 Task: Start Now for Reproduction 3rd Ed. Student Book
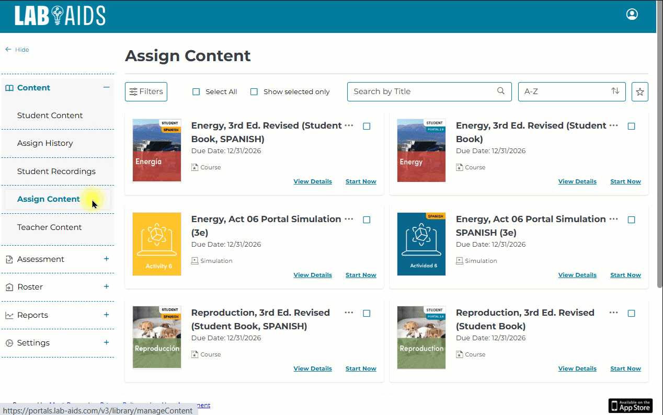pyautogui.click(x=625, y=368)
